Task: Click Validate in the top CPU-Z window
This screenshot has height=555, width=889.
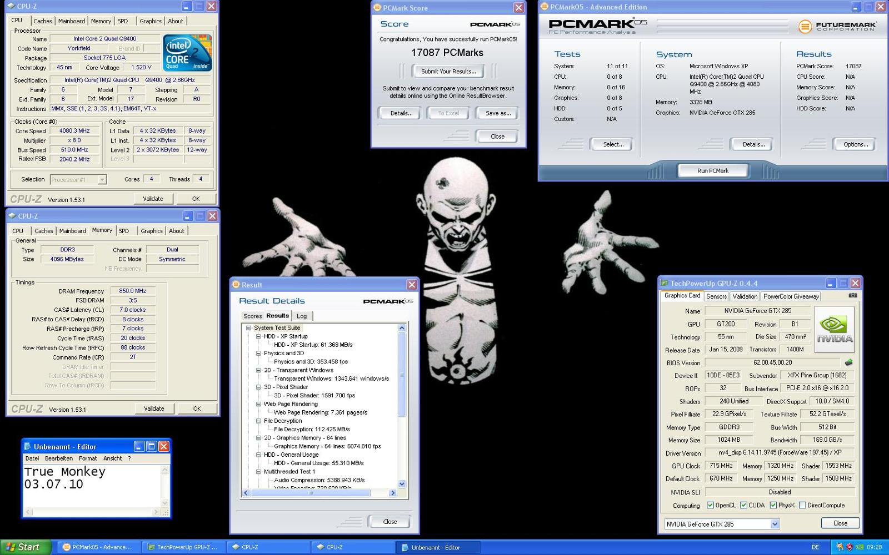Action: click(153, 199)
